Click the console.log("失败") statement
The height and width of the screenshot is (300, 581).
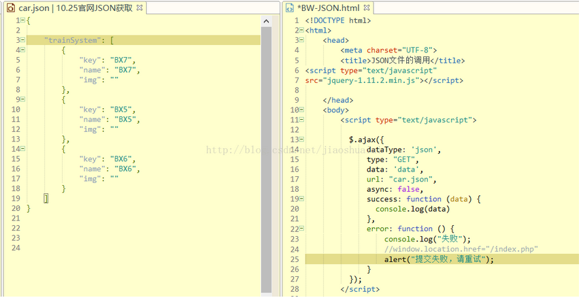click(427, 239)
